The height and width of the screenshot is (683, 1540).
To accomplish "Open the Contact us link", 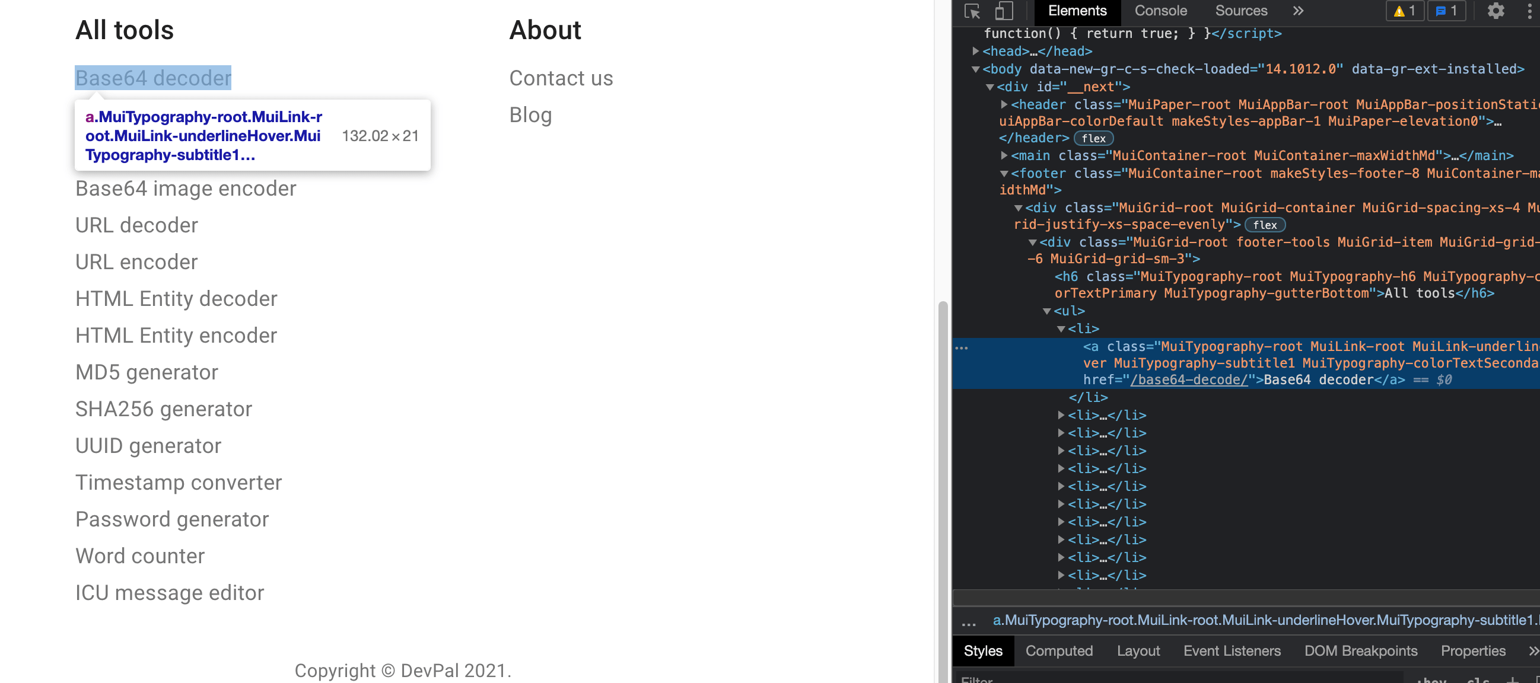I will [561, 78].
